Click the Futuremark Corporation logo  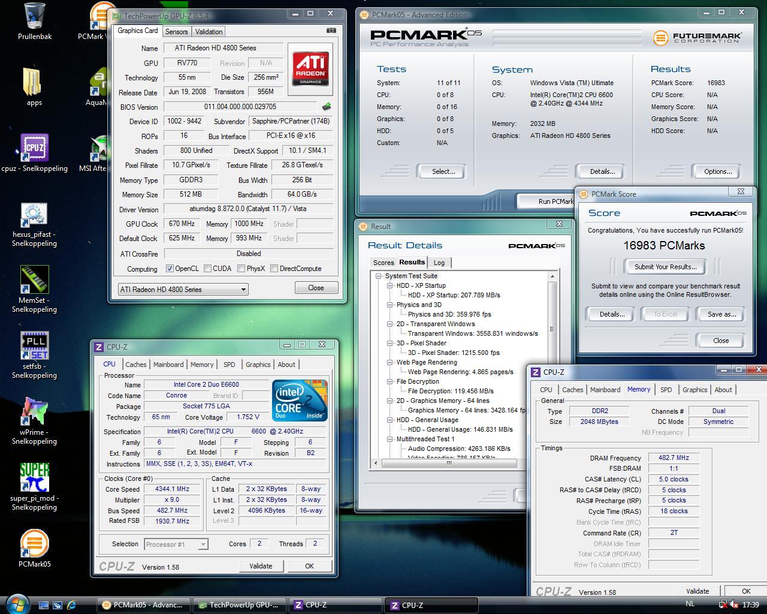(697, 38)
